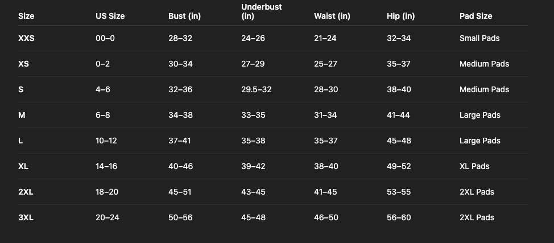The width and height of the screenshot is (554, 243).
Task: Select the 00–0 US size cell
Action: tap(105, 38)
